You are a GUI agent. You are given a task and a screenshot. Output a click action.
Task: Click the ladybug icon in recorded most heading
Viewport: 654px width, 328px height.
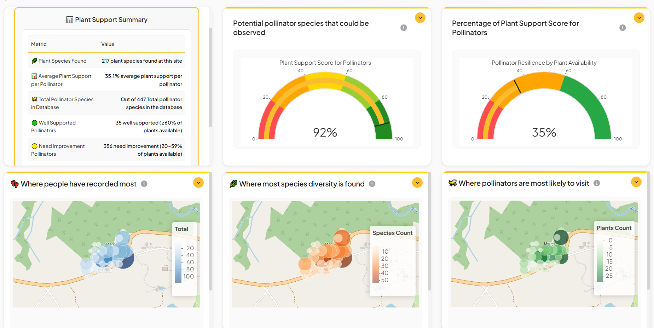15,184
